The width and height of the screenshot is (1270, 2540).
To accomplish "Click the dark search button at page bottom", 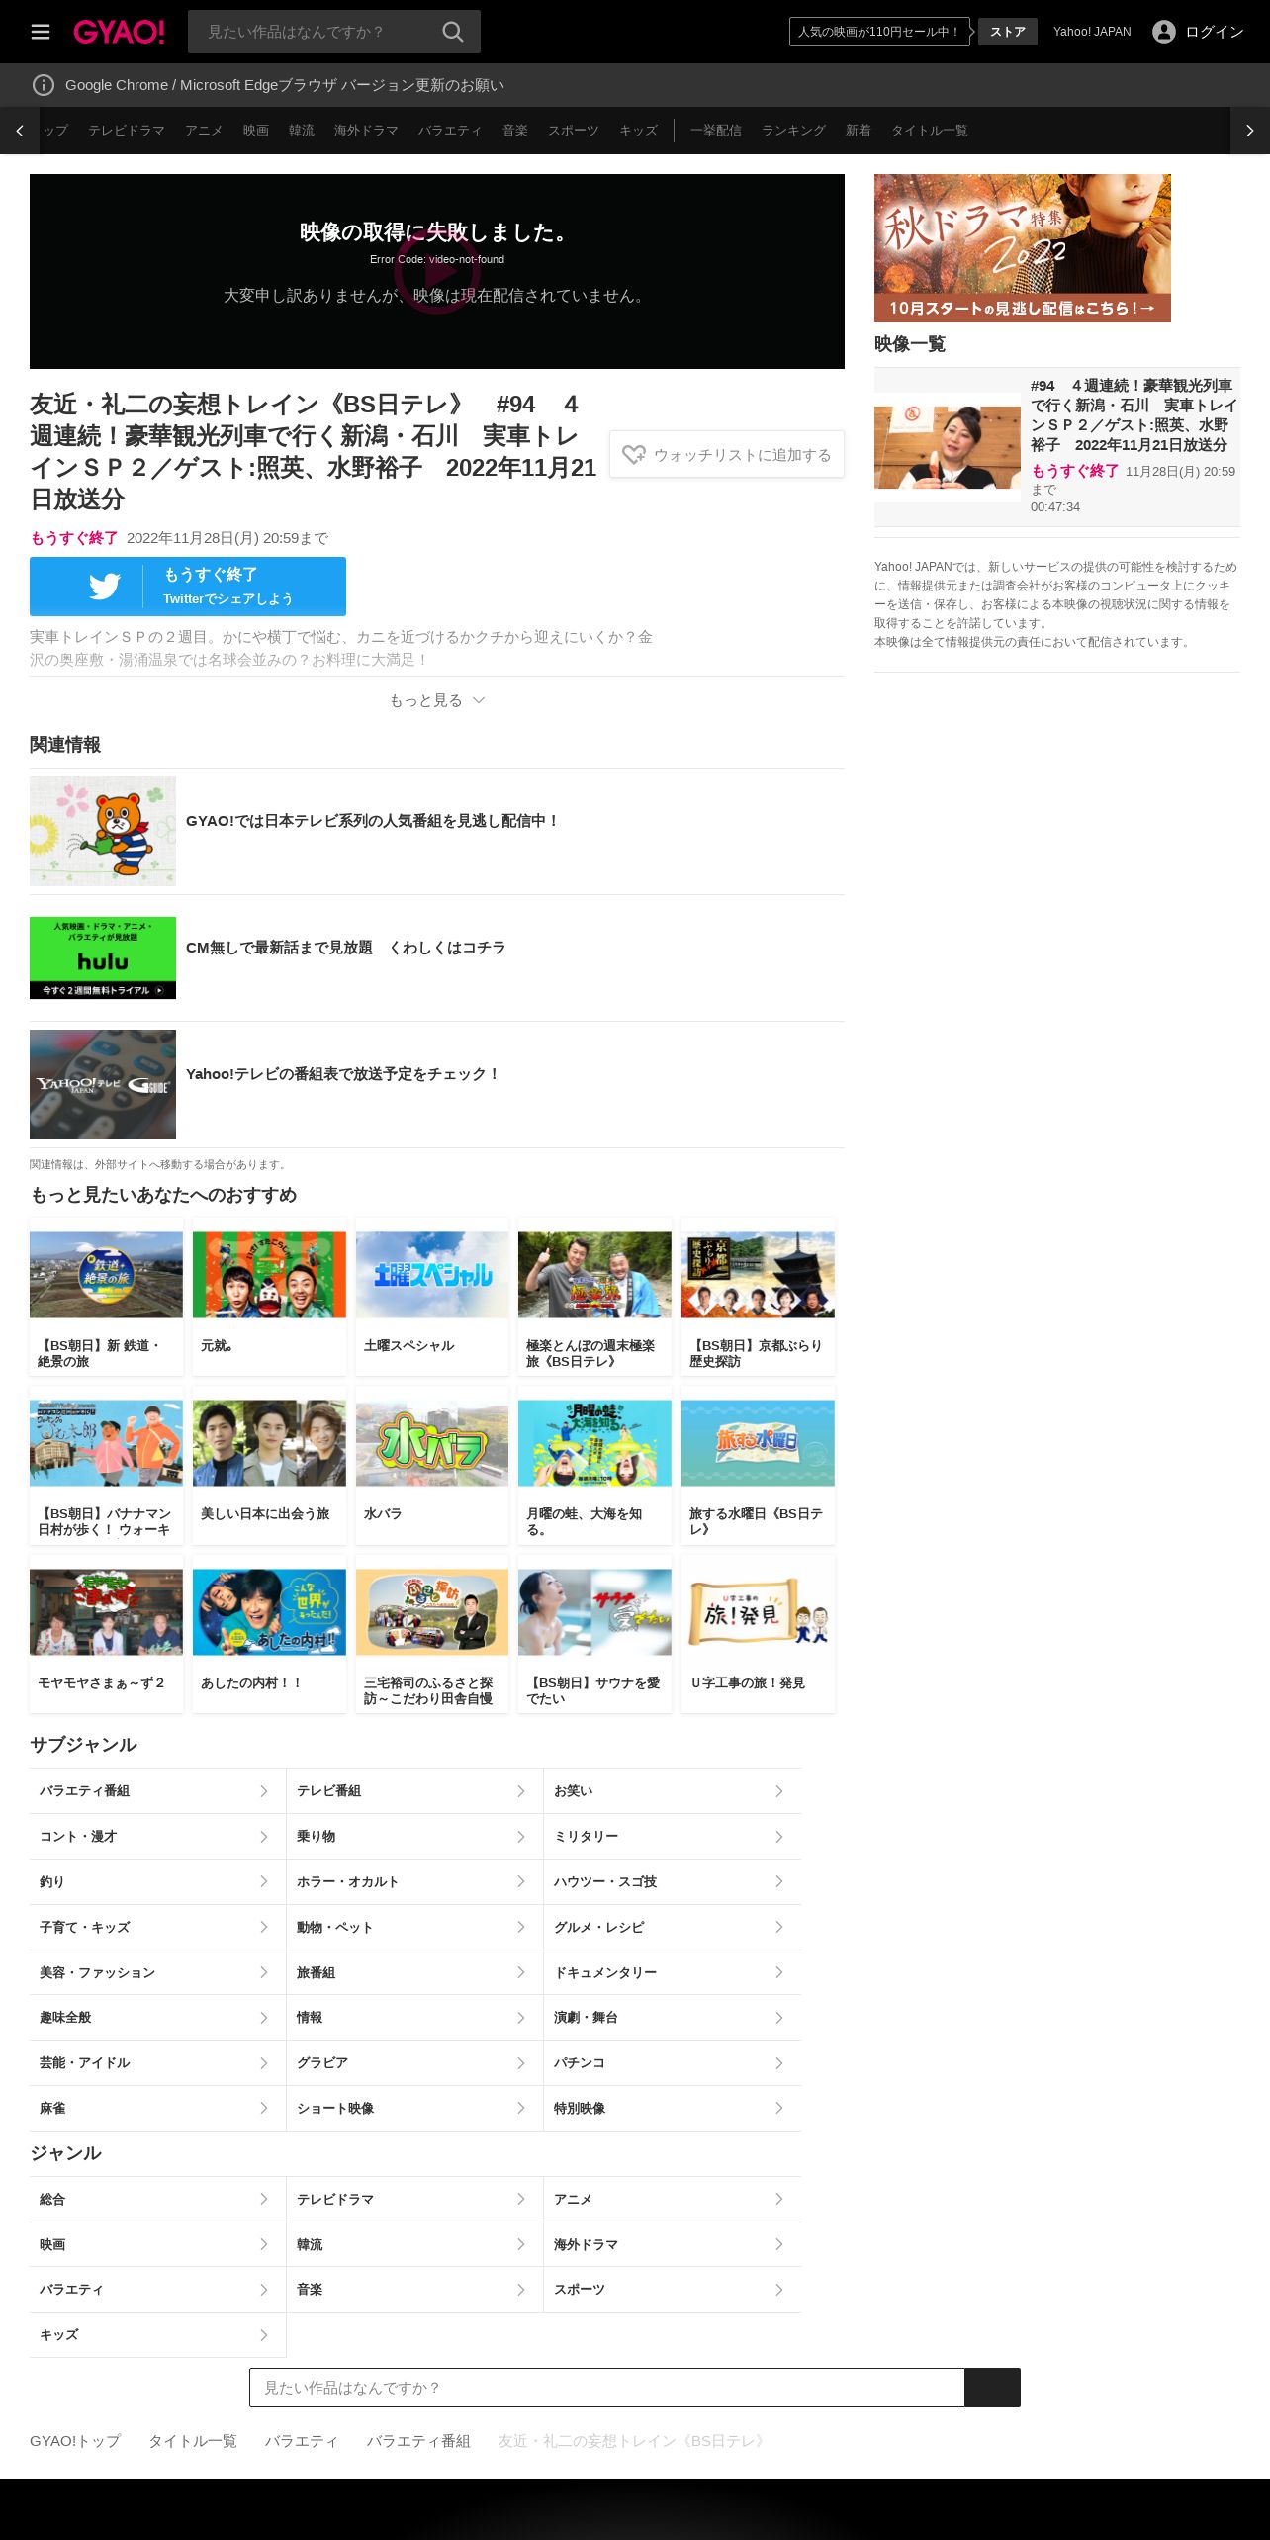I will [x=992, y=2388].
